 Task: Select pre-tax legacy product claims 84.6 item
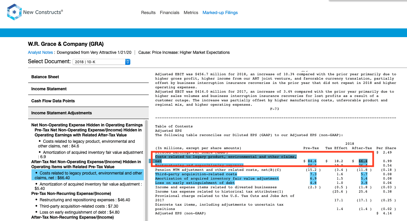click(x=87, y=144)
